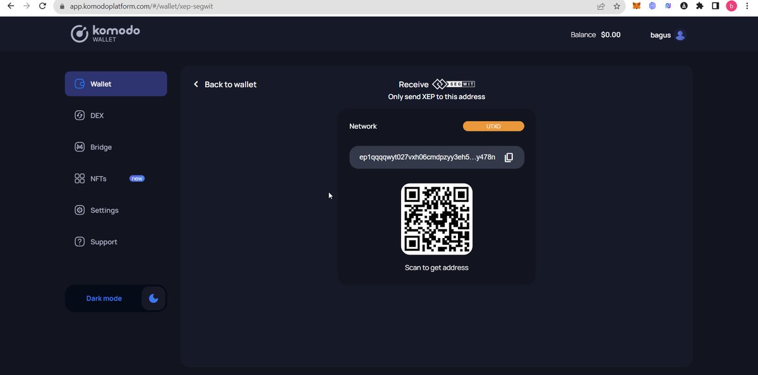The width and height of the screenshot is (758, 375).
Task: Click the bagus account name
Action: (660, 35)
